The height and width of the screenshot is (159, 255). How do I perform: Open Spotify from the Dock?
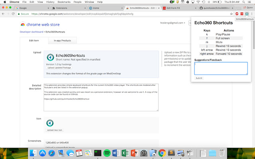tap(107, 153)
